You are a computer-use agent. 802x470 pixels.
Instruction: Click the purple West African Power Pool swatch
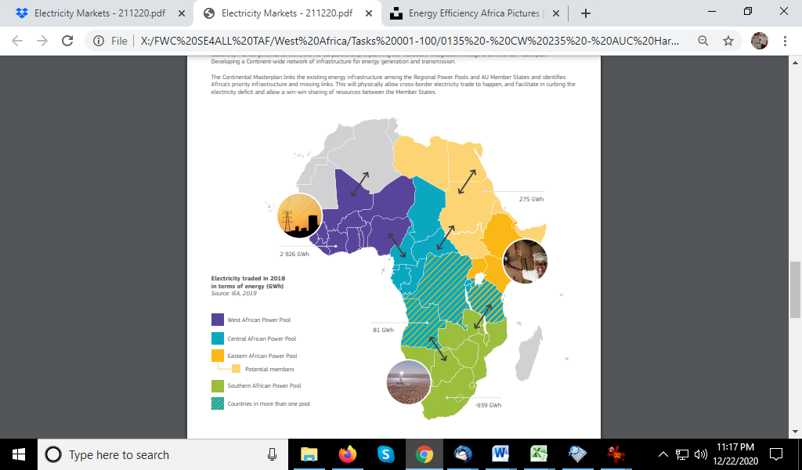click(x=218, y=320)
